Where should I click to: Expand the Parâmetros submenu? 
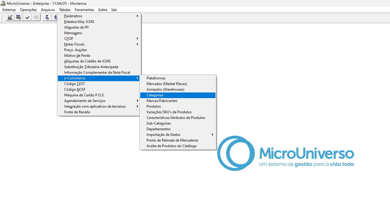pyautogui.click(x=99, y=16)
